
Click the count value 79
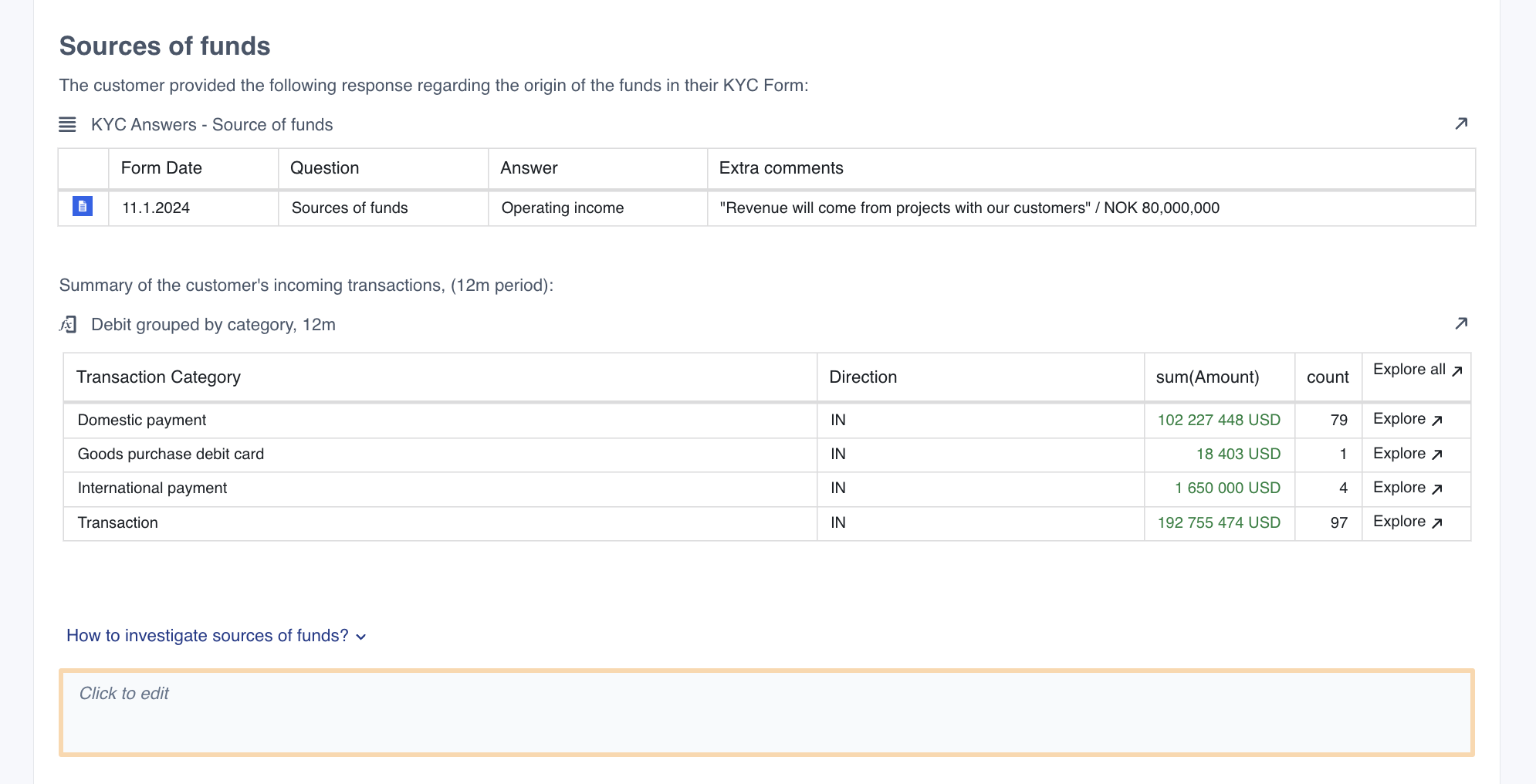[1338, 420]
